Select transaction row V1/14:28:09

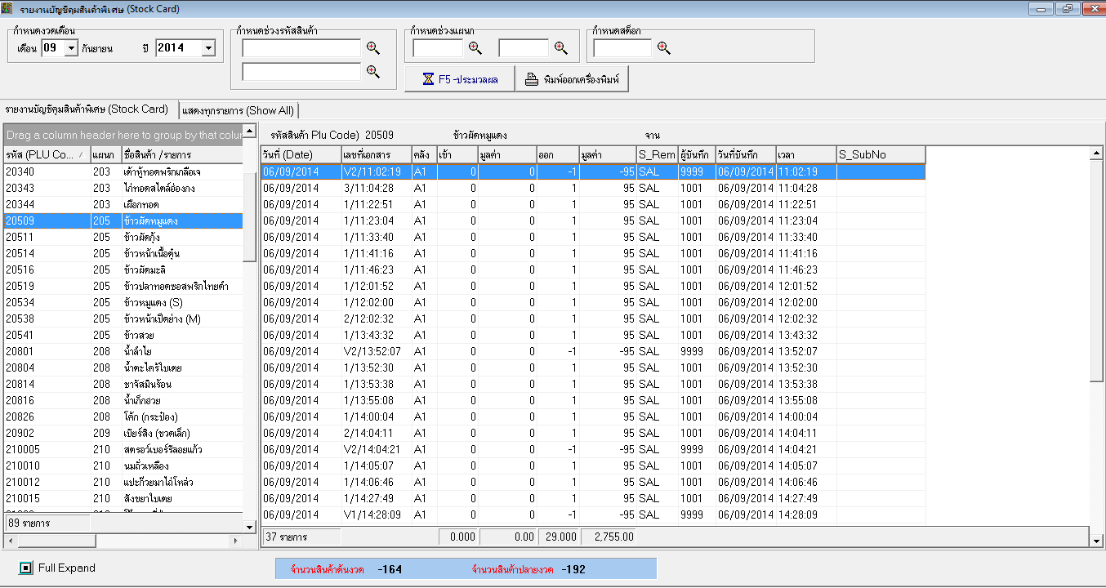point(593,514)
